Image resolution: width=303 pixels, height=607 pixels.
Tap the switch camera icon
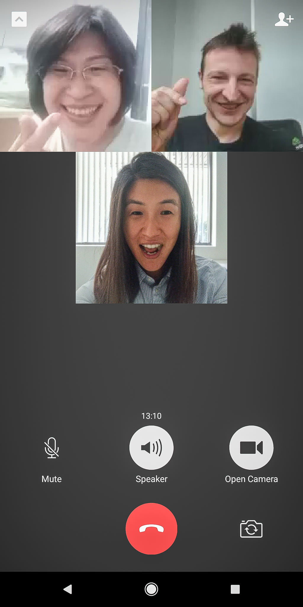(251, 529)
